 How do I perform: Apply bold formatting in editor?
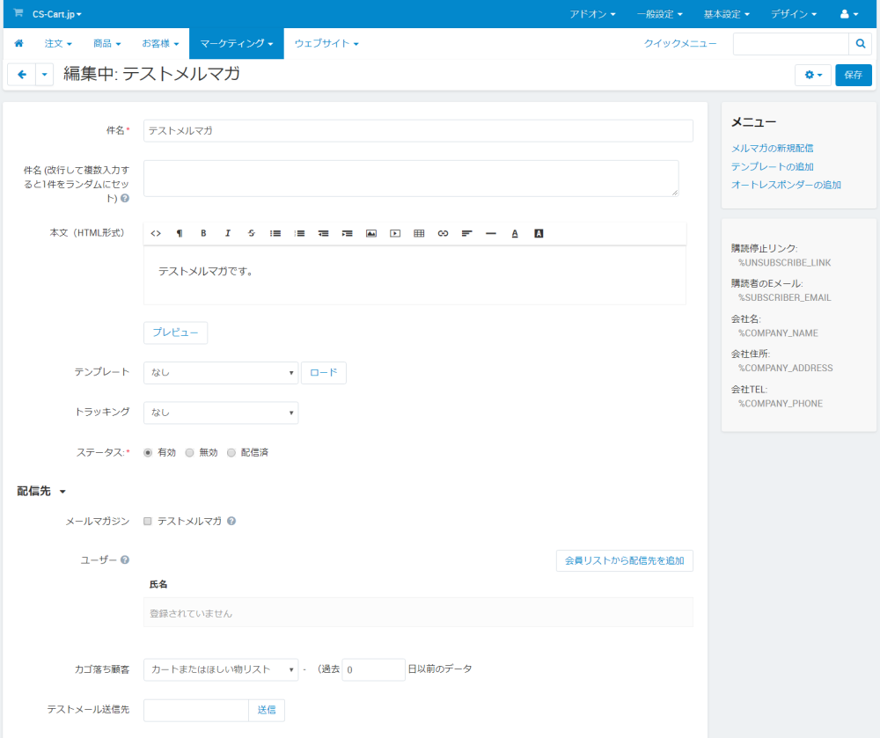pos(204,233)
